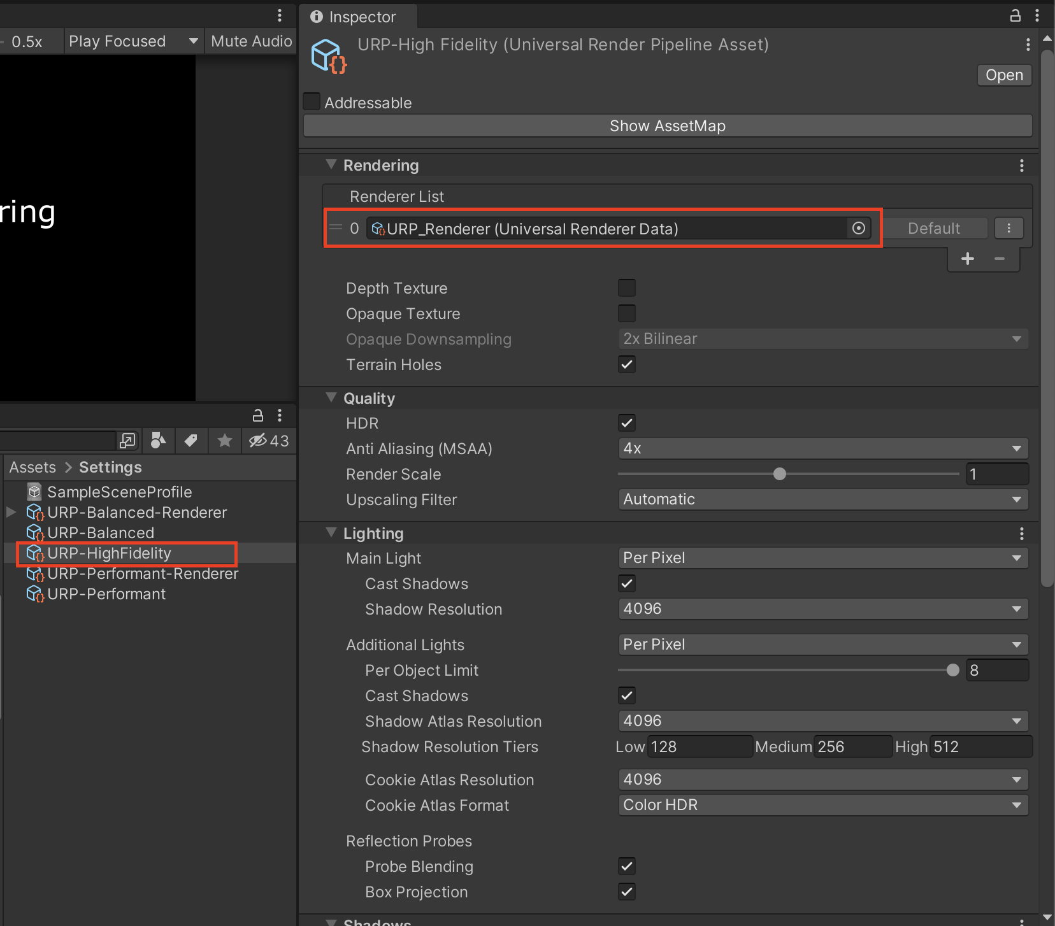Open the Project panel kebab menu
Viewport: 1055px width, 926px height.
280,416
